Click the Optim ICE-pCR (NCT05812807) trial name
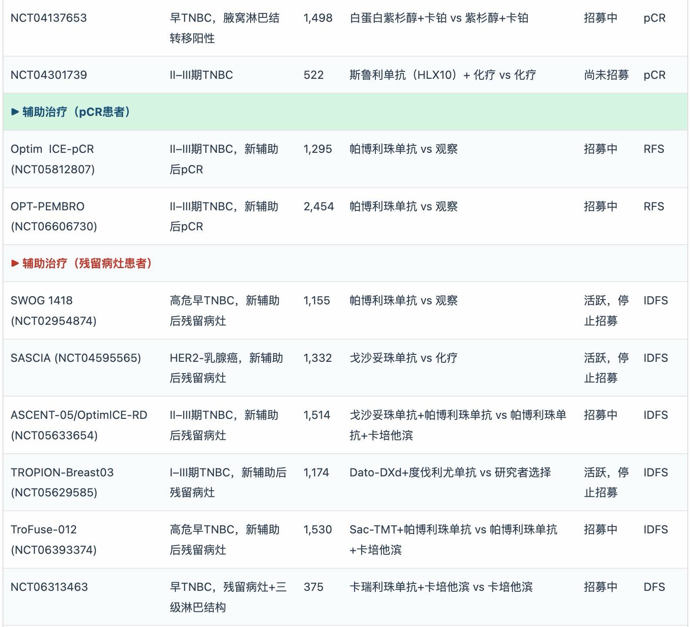The image size is (690, 627). [x=53, y=159]
